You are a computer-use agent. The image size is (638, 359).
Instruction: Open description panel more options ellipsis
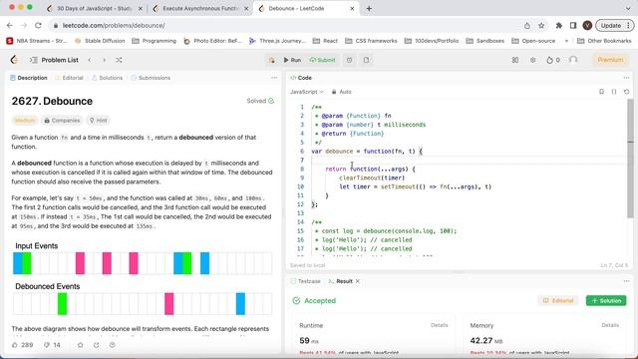coord(274,78)
